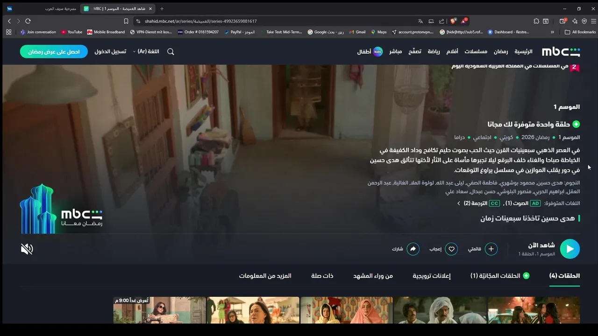Go to the الرئيسية home menu
The image size is (598, 336).
(x=523, y=51)
